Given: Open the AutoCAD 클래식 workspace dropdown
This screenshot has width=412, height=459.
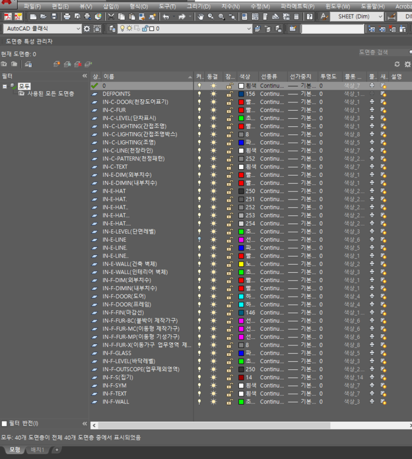Looking at the screenshot, I should [x=78, y=28].
